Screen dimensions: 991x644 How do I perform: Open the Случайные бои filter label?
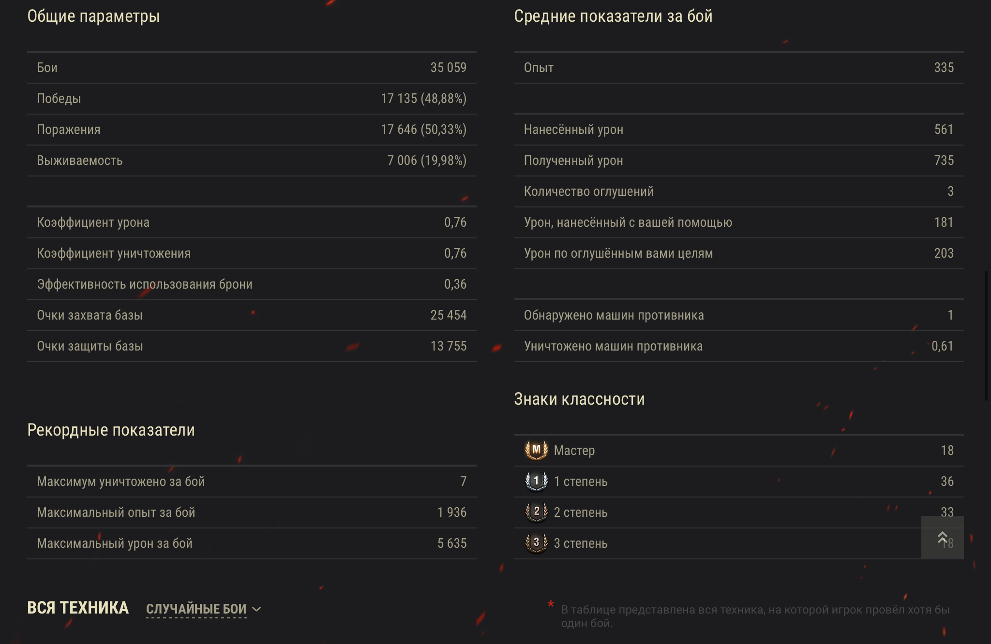tap(196, 609)
